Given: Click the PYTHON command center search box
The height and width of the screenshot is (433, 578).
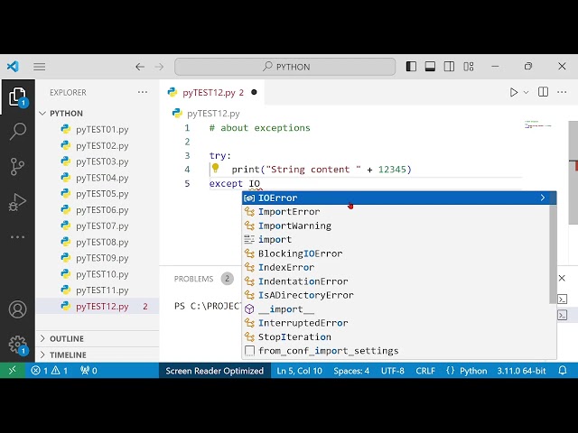Looking at the screenshot, I should point(285,67).
